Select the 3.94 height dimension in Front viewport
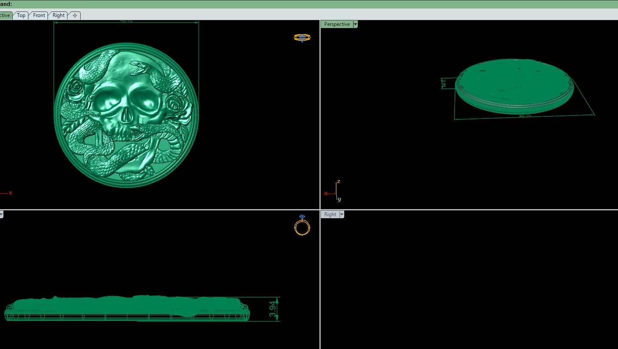 273,309
